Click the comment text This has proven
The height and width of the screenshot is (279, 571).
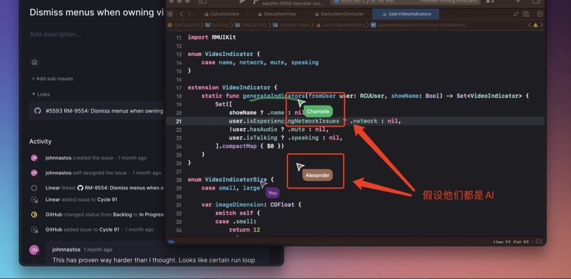click(x=153, y=260)
